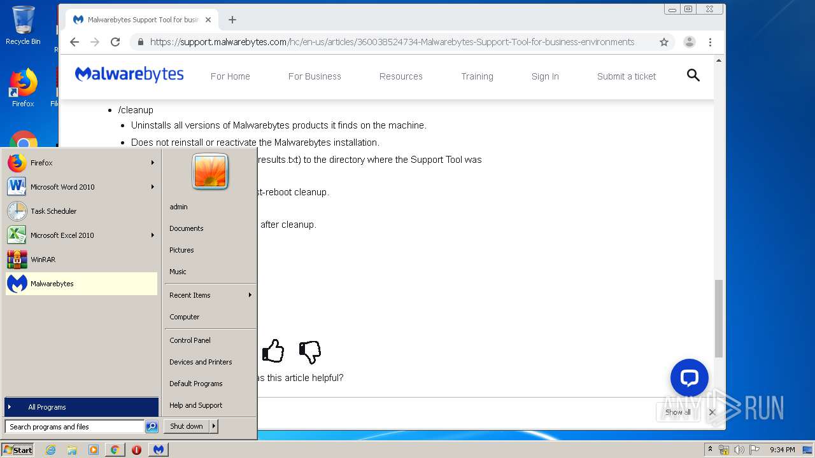Open Music from the Start menu

coord(209,272)
